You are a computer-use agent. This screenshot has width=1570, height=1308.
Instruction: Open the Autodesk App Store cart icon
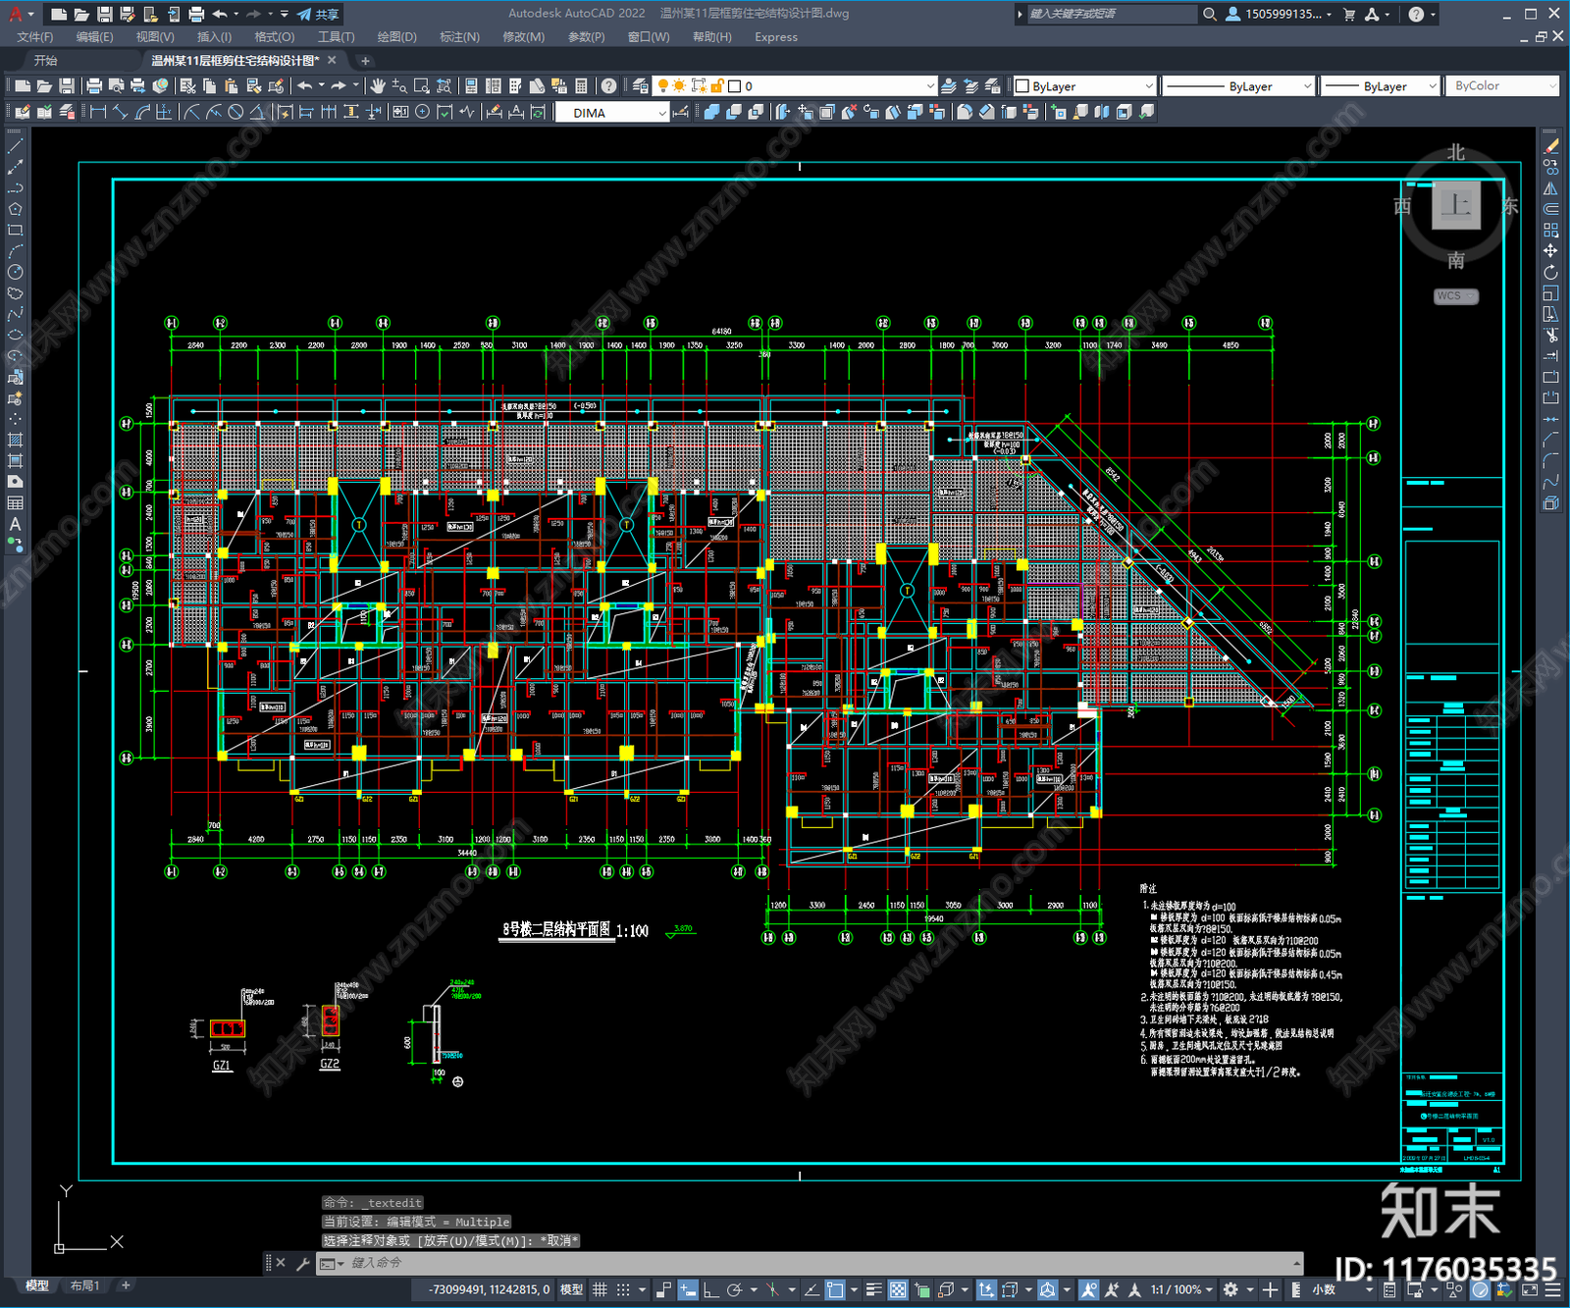[x=1349, y=14]
